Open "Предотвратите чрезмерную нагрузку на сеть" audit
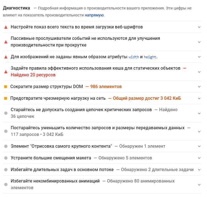The width and height of the screenshot is (207, 197). tap(58, 98)
